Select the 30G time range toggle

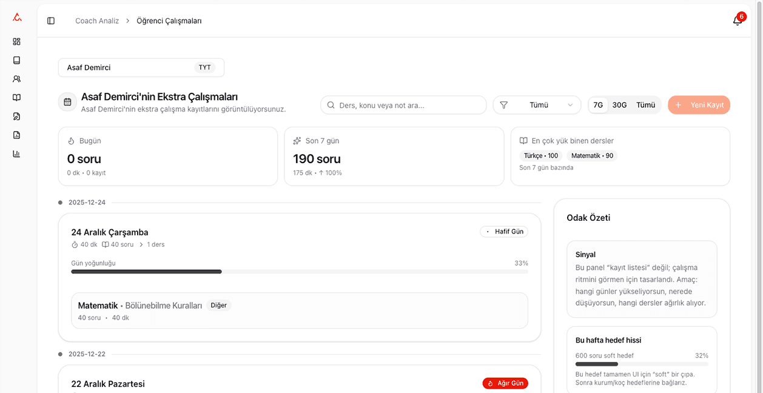click(619, 105)
